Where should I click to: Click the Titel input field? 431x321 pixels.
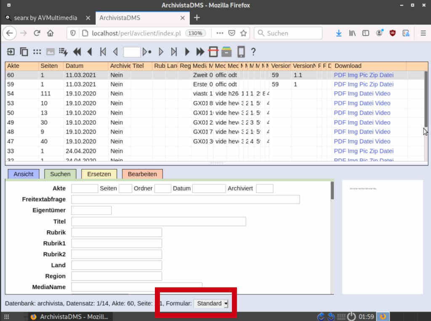[159, 222]
